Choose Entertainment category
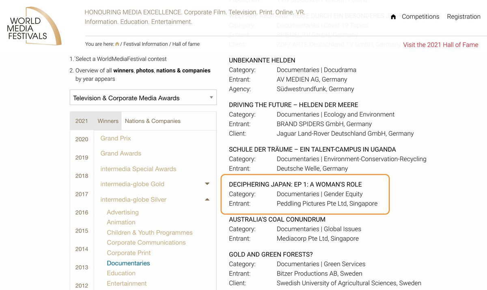 point(127,284)
